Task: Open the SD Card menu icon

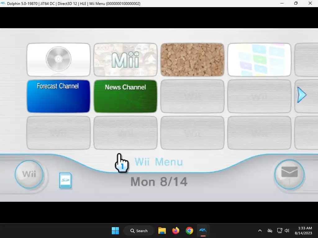Action: coord(65,180)
